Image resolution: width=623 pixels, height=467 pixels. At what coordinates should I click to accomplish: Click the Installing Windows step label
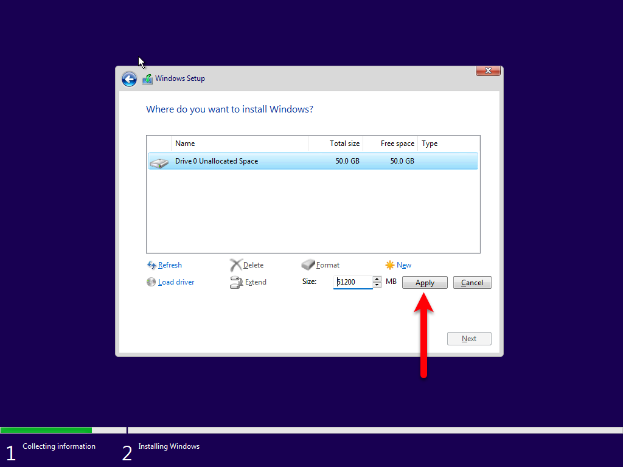(x=169, y=446)
